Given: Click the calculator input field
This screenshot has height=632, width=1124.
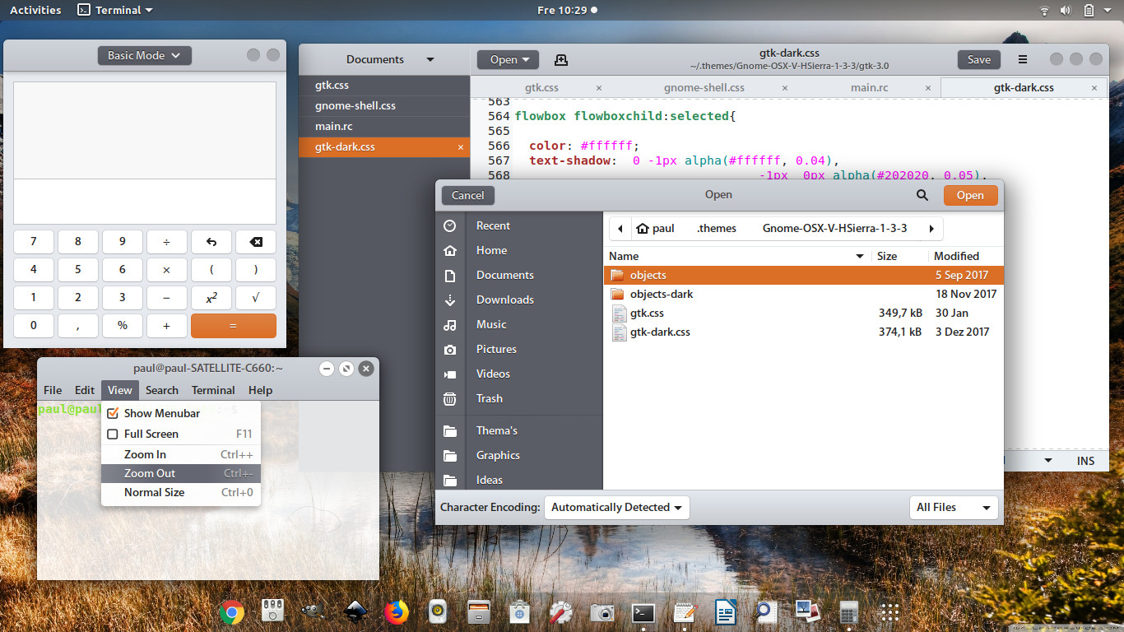Looking at the screenshot, I should [x=145, y=202].
